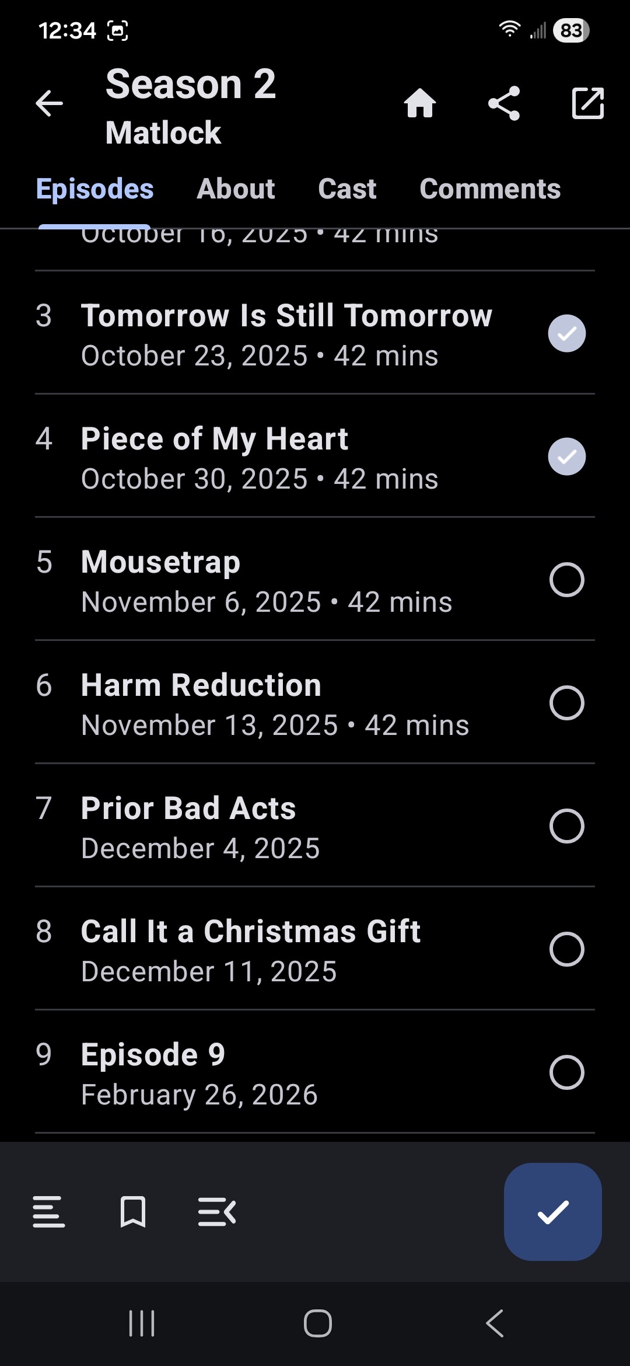Switch to the About tab
This screenshot has height=1366, width=630.
(x=236, y=189)
